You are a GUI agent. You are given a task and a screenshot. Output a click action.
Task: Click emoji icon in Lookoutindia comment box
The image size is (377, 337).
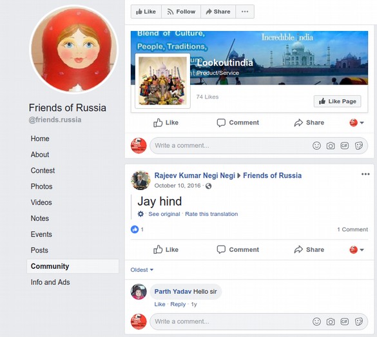coord(316,146)
